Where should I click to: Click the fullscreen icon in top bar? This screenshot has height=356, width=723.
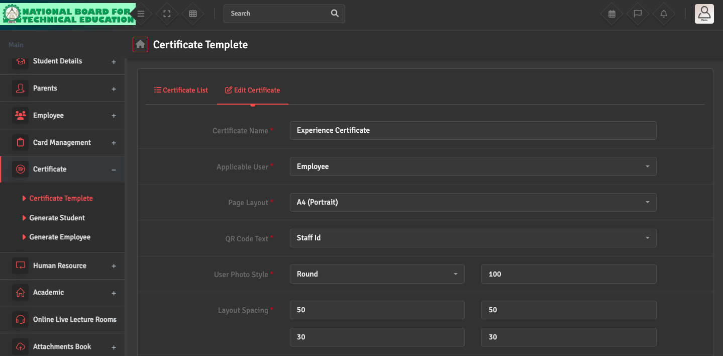(x=167, y=14)
